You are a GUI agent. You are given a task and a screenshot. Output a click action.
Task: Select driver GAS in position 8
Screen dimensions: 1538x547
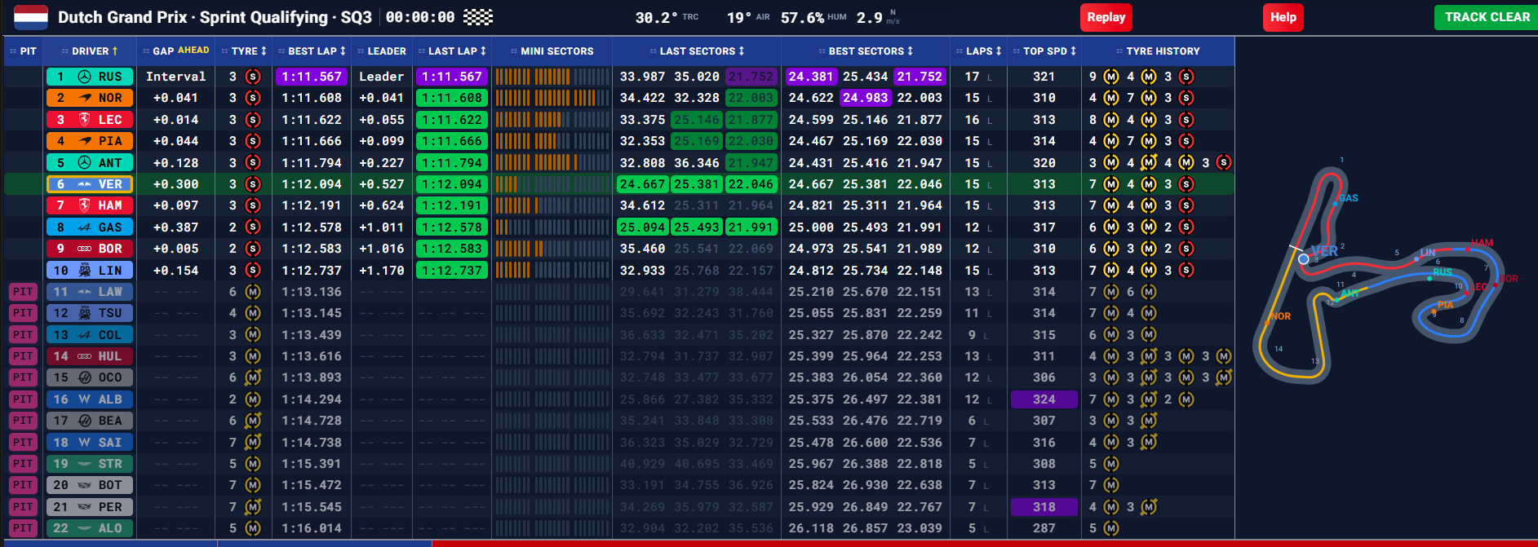tap(89, 227)
